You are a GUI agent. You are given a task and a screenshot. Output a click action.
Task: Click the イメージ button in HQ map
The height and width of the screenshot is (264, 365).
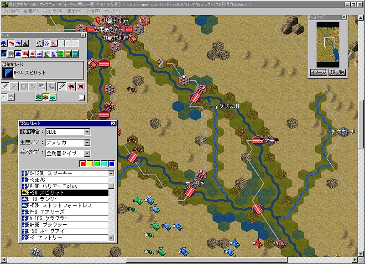click(x=318, y=73)
